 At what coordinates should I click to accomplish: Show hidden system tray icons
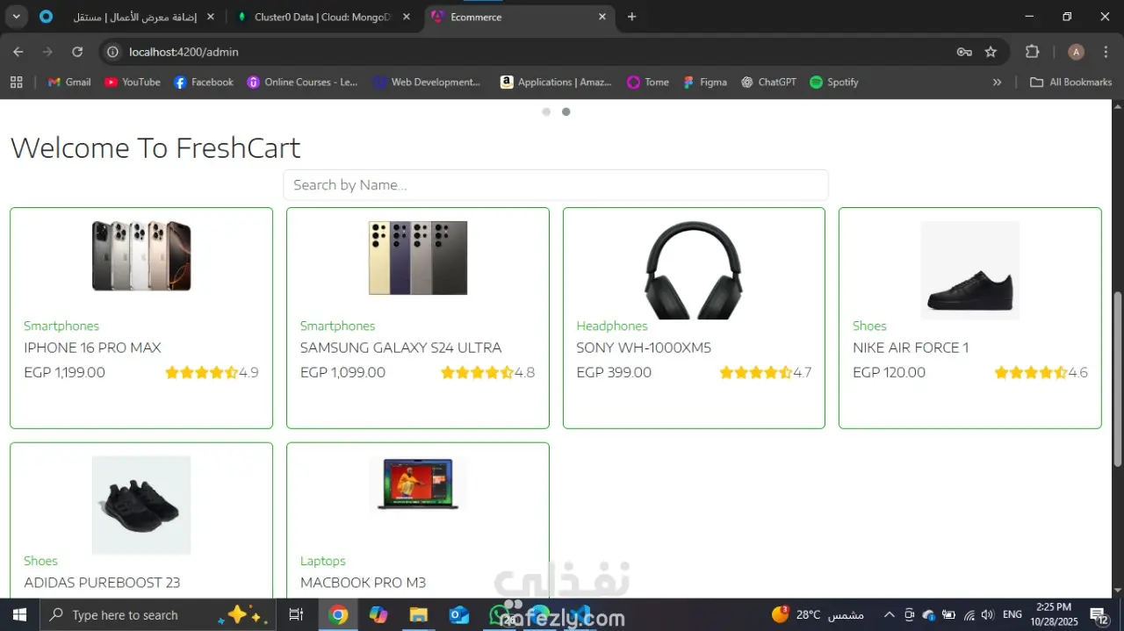[x=889, y=614]
